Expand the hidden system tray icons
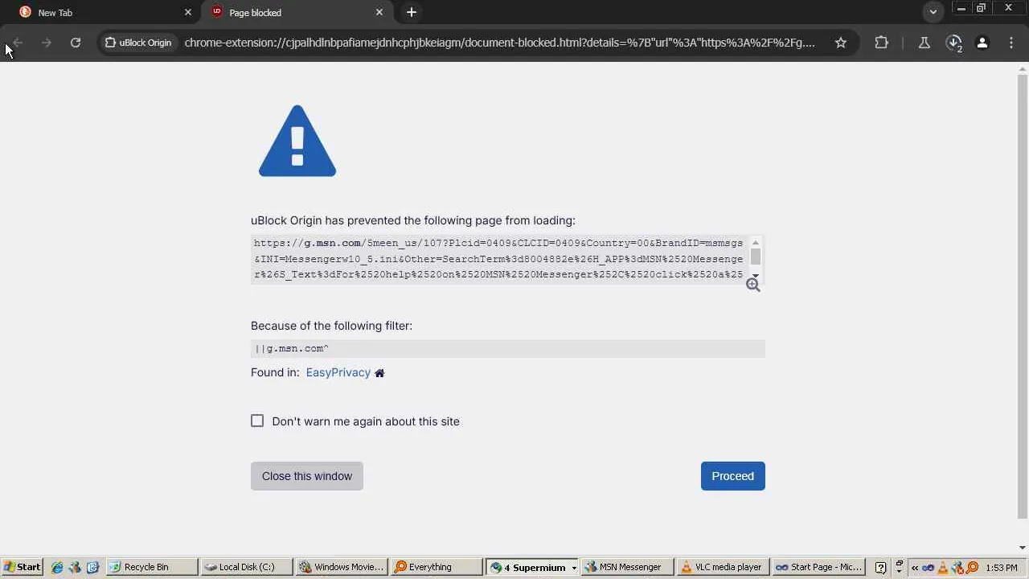The image size is (1029, 579). 915,567
